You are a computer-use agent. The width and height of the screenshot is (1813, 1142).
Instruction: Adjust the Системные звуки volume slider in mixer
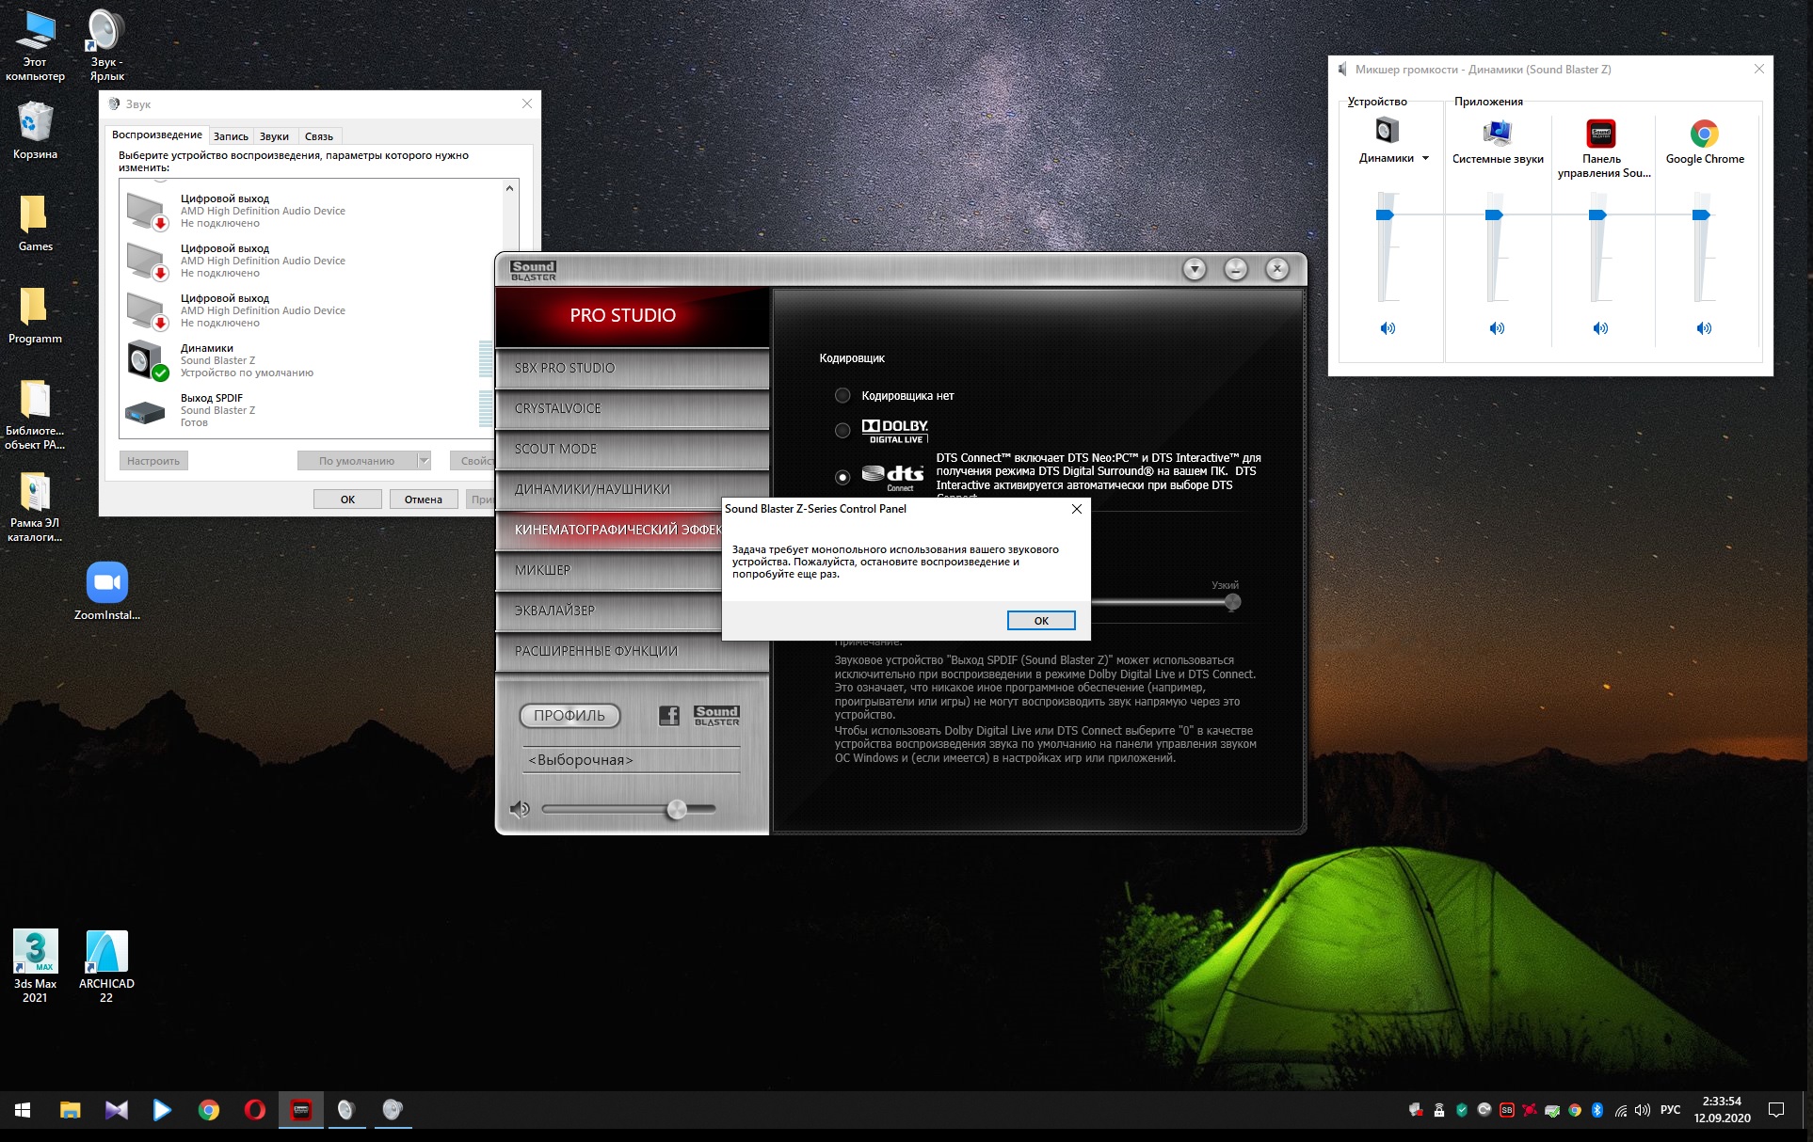click(1494, 215)
